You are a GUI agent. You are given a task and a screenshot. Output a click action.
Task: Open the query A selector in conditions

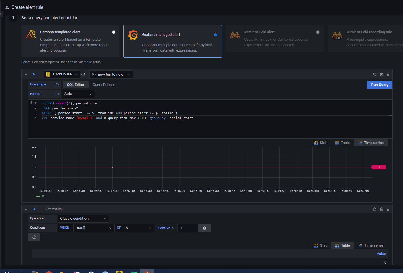point(138,228)
